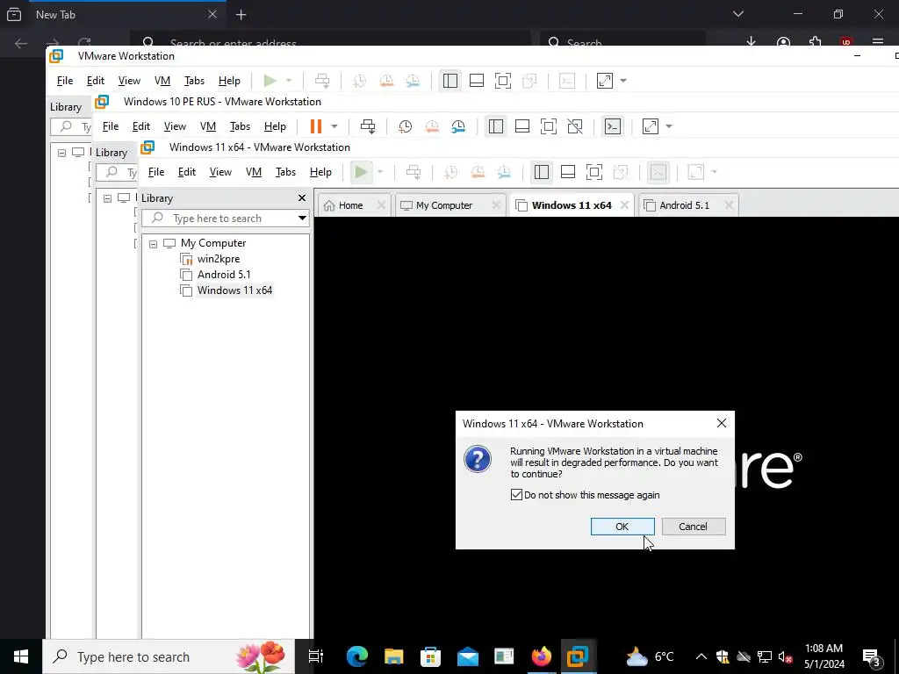Open File menu in Windows 10 PE RUS window
Screen dimensions: 899x674
coord(110,126)
